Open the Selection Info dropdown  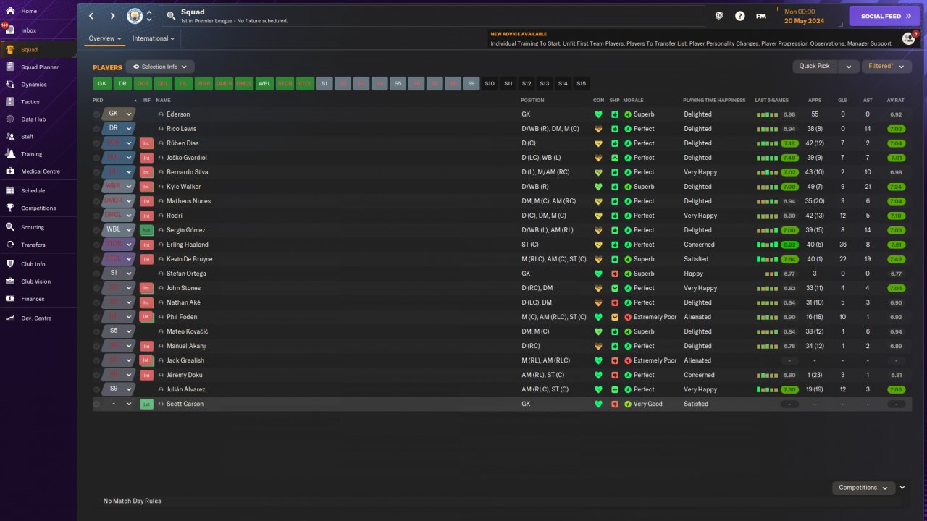click(x=160, y=67)
